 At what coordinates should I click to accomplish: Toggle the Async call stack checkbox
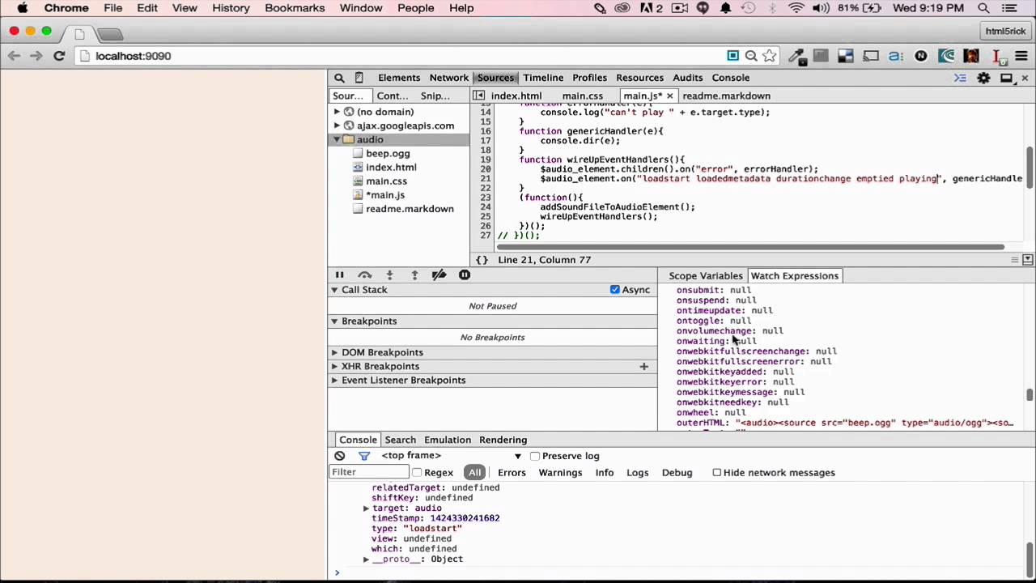(x=615, y=290)
